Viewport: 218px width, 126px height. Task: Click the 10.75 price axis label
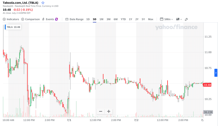coord(208,68)
